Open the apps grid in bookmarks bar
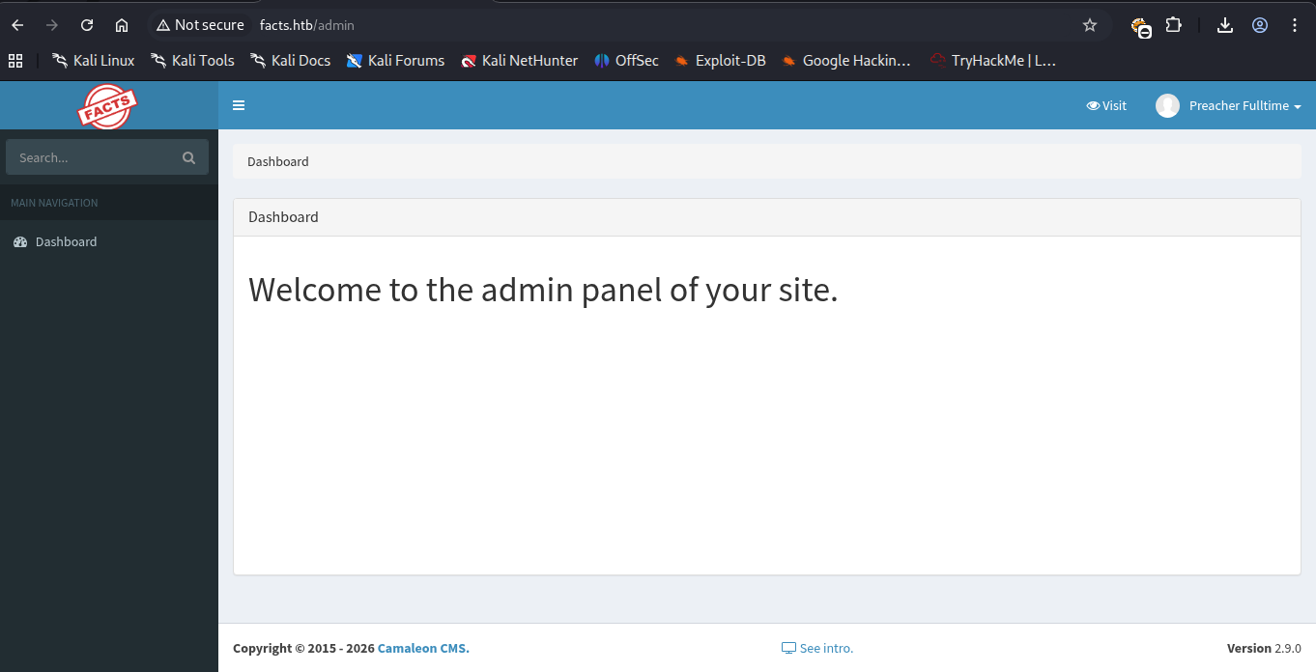Viewport: 1316px width, 672px height. 15,61
